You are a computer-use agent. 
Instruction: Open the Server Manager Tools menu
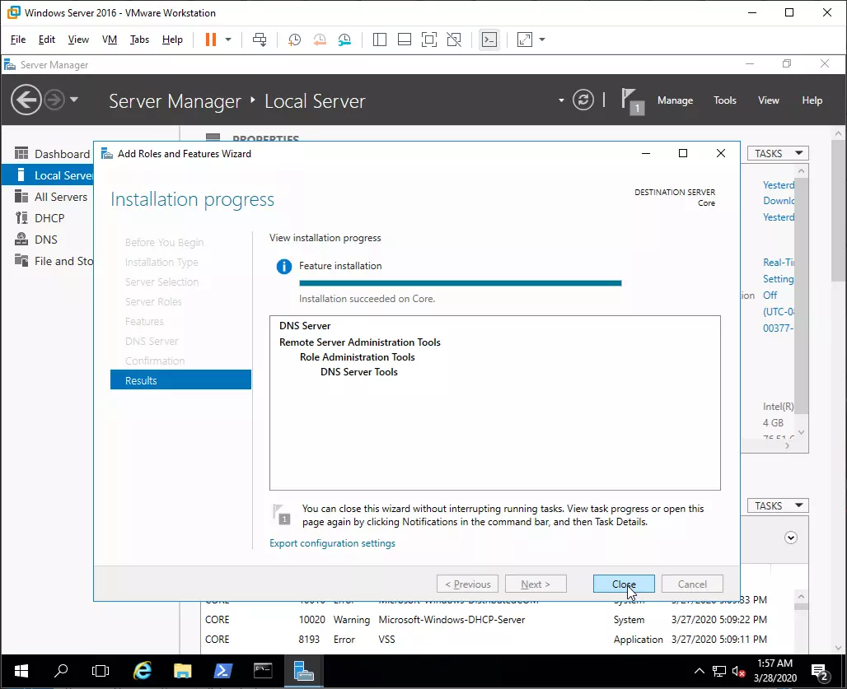click(725, 100)
